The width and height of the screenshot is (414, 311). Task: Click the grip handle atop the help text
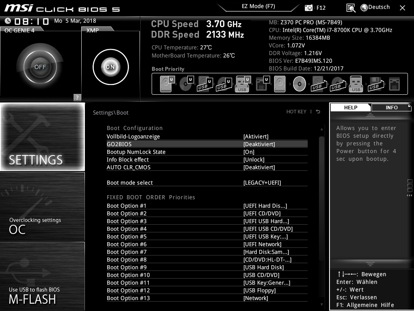370,115
